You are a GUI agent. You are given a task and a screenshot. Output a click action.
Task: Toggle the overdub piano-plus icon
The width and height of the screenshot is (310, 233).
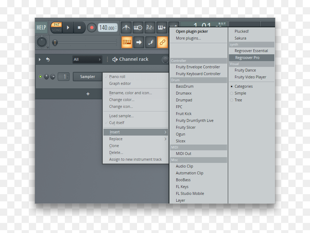(x=162, y=27)
